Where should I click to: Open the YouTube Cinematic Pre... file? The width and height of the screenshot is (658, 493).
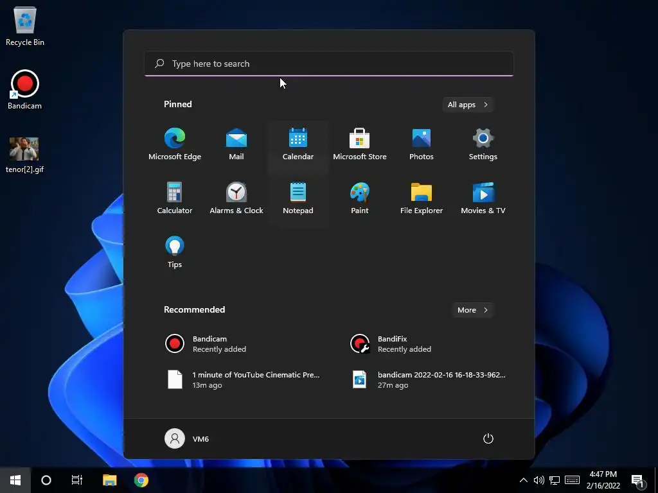(244, 380)
